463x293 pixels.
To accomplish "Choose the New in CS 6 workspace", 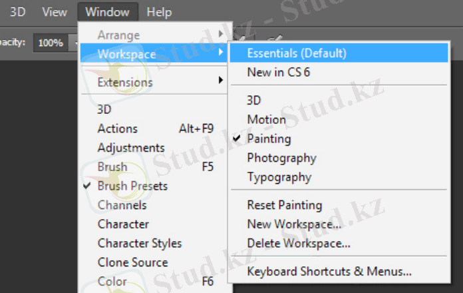I will pos(278,72).
